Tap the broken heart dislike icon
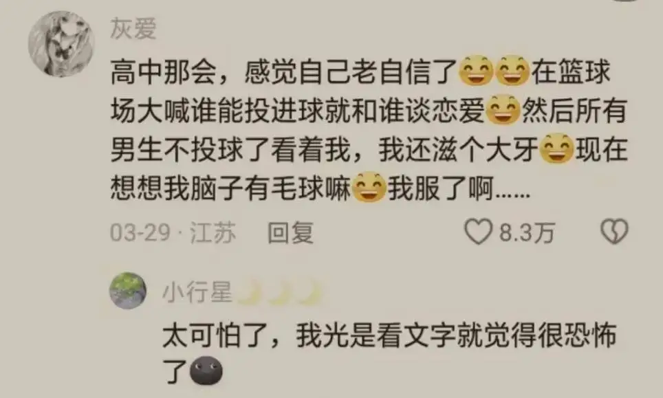 (x=614, y=232)
